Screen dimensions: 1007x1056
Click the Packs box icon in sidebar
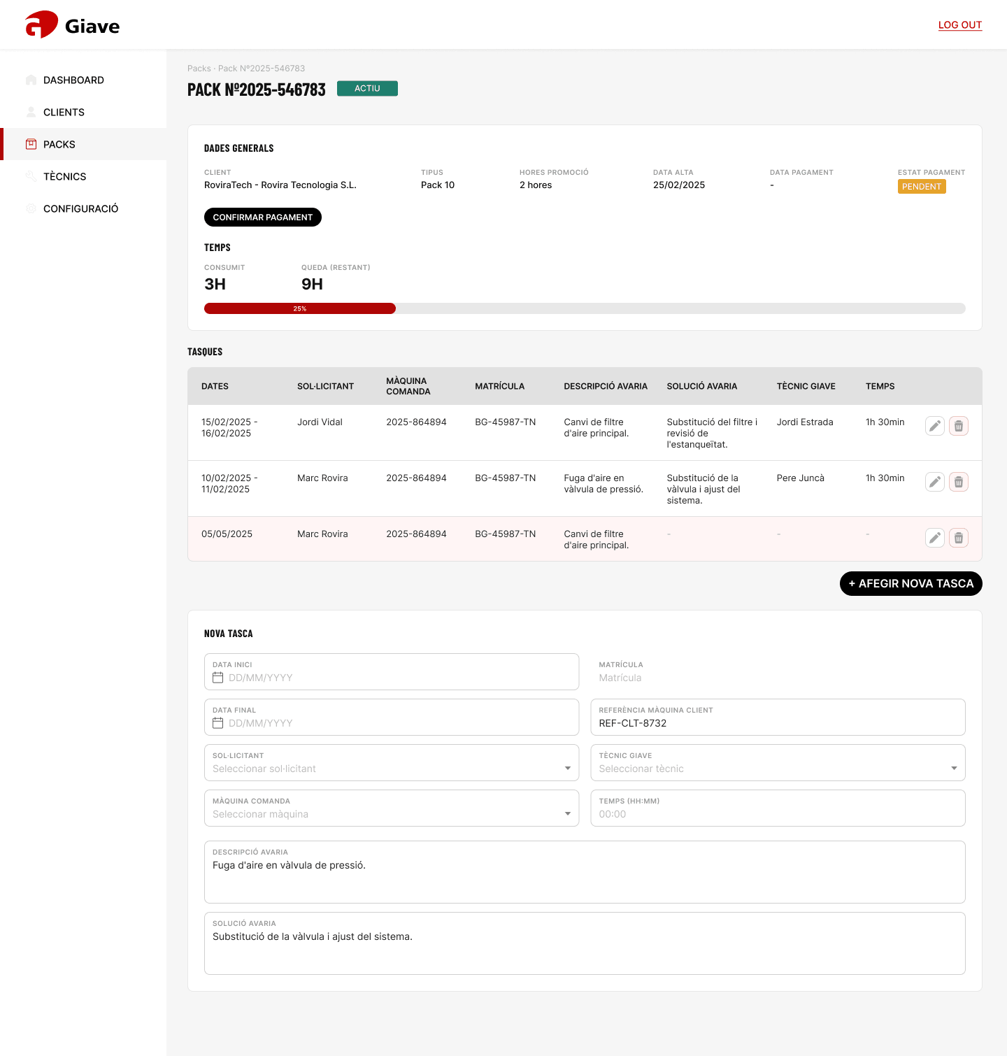[x=31, y=144]
